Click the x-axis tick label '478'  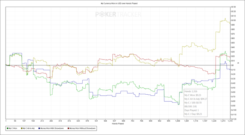pos(87,121)
